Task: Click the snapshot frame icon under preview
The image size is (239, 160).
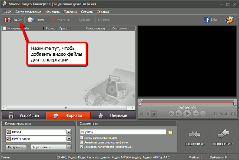Action: pos(148,113)
